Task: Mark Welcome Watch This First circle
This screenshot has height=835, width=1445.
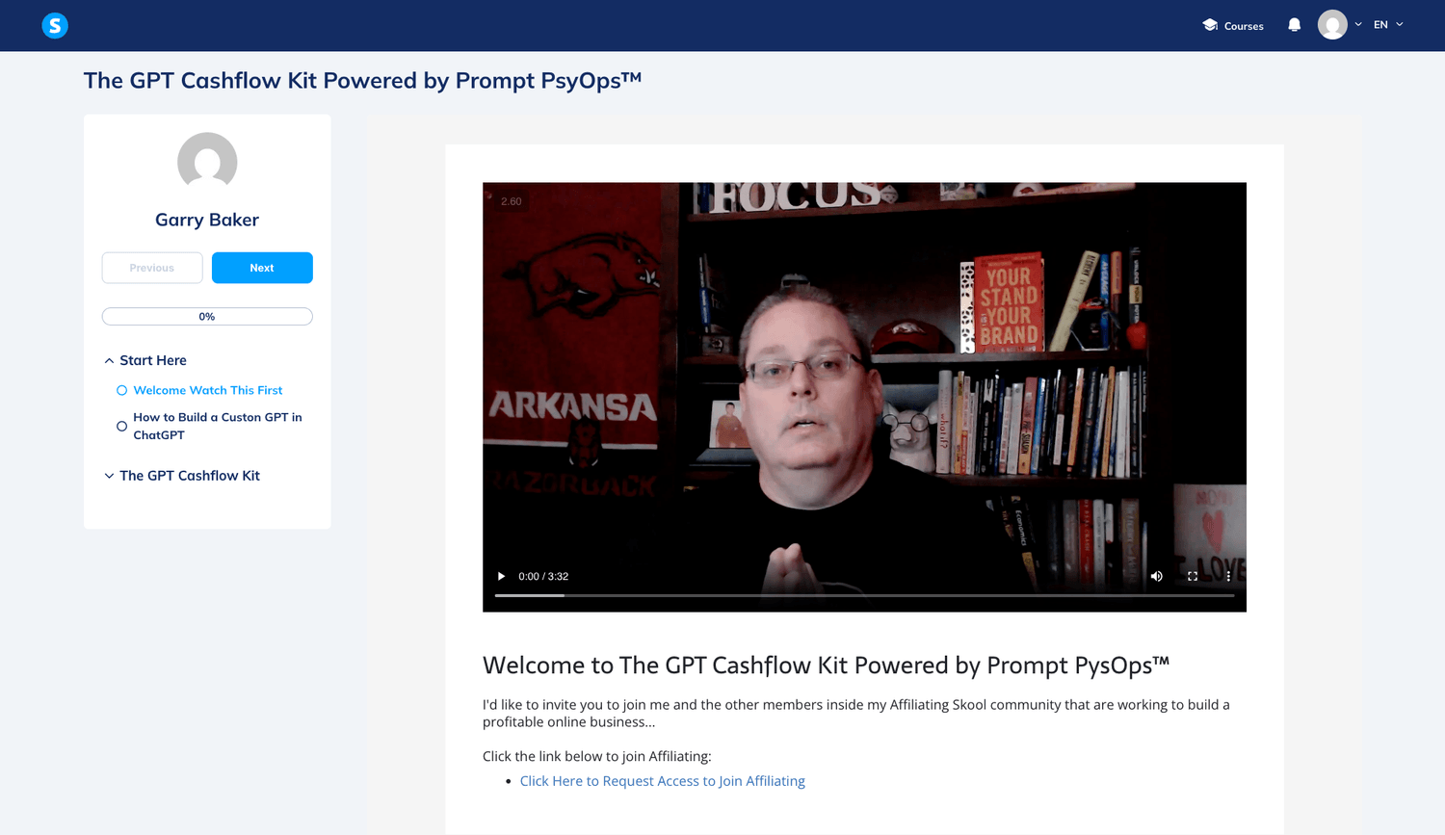Action: click(121, 390)
